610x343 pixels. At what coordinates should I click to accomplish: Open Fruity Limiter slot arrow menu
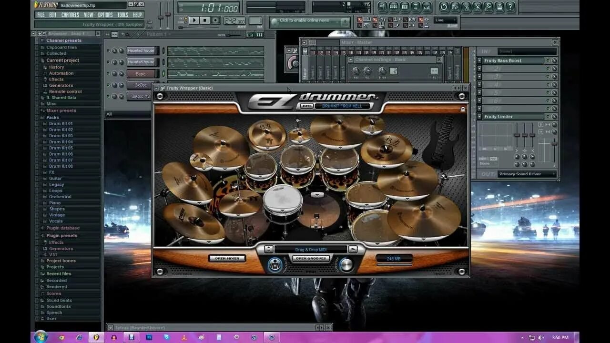(479, 116)
